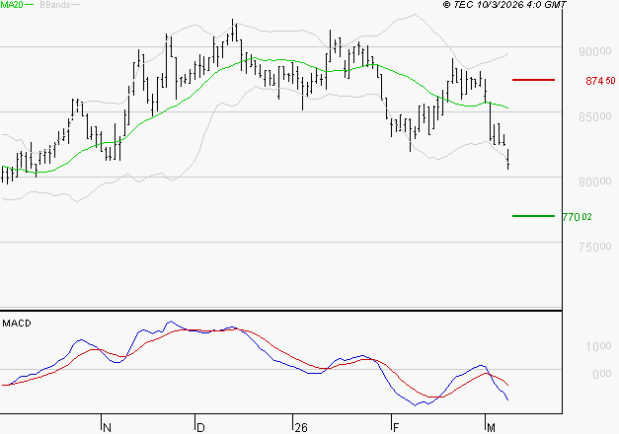Click the MACD panel title
This screenshot has width=619, height=434.
click(17, 324)
